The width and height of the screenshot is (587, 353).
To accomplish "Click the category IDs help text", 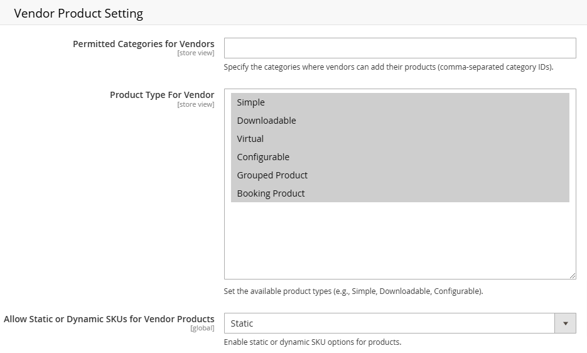I will (x=389, y=67).
